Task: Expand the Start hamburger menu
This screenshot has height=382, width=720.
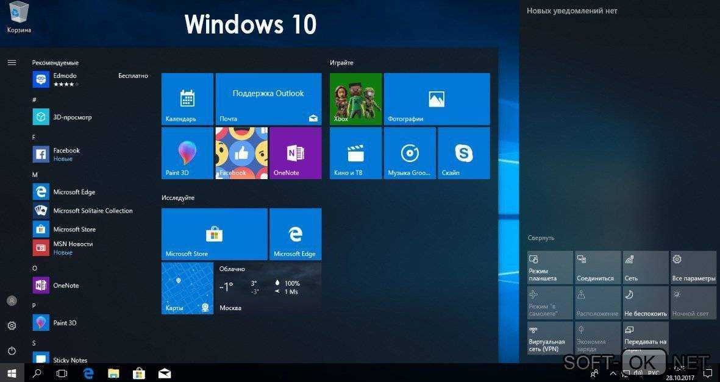Action: (x=12, y=62)
